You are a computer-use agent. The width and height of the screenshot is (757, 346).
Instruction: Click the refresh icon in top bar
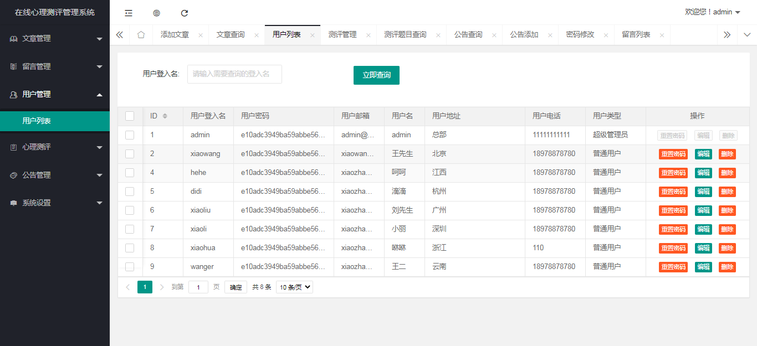click(x=185, y=13)
